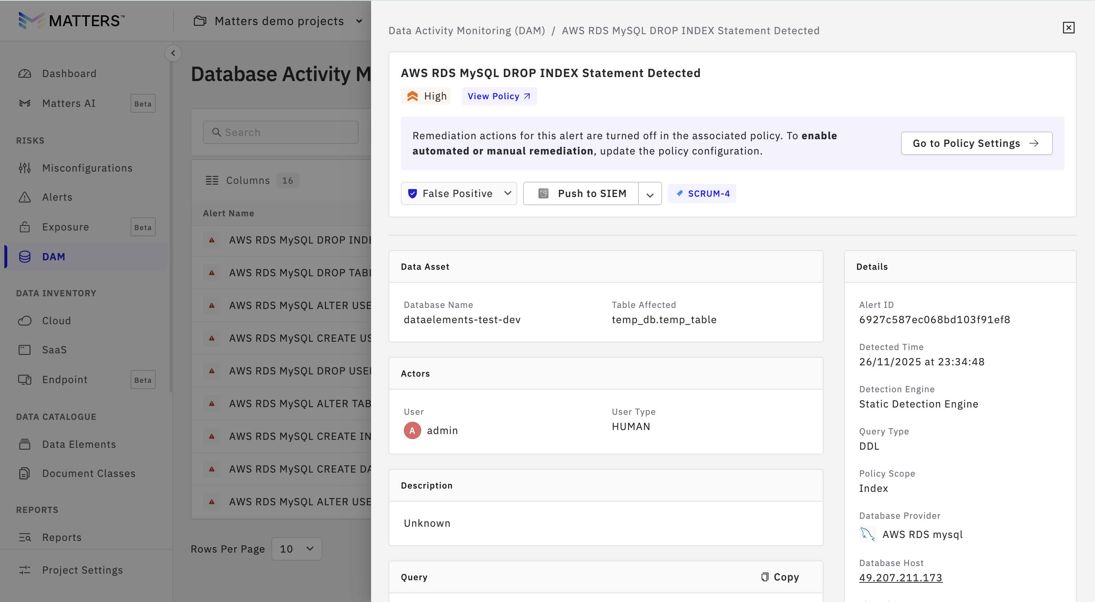The image size is (1095, 602).
Task: Click the Data Activity Monitoring breadcrumb
Action: [x=466, y=31]
